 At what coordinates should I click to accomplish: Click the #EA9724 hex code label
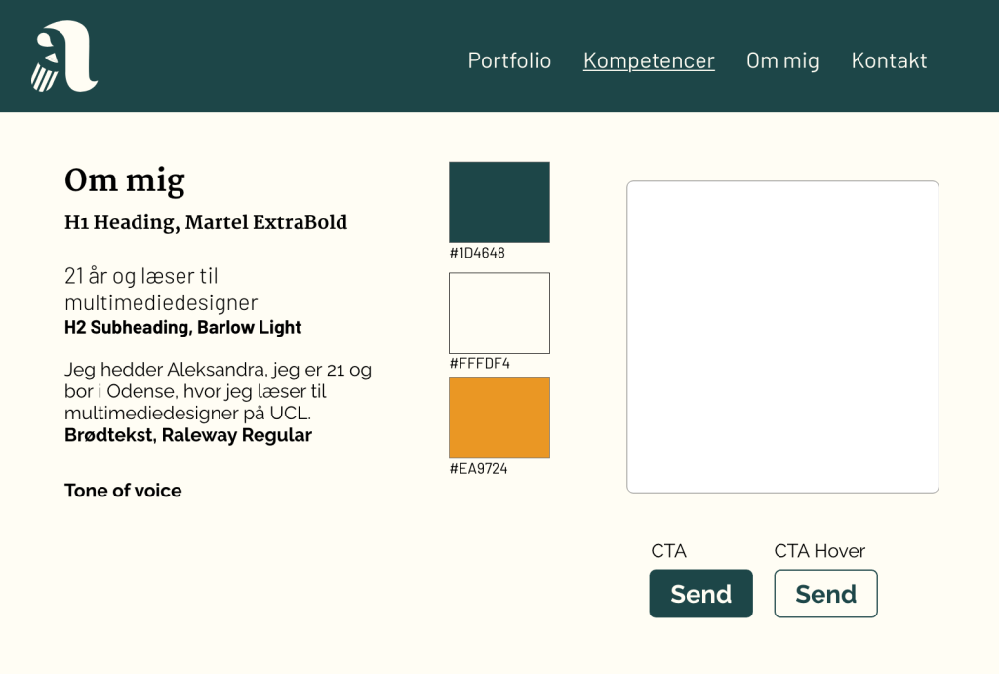tap(478, 468)
